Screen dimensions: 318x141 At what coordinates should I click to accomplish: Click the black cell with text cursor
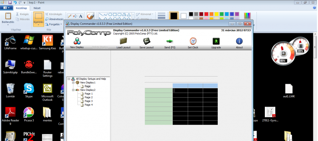(180, 90)
